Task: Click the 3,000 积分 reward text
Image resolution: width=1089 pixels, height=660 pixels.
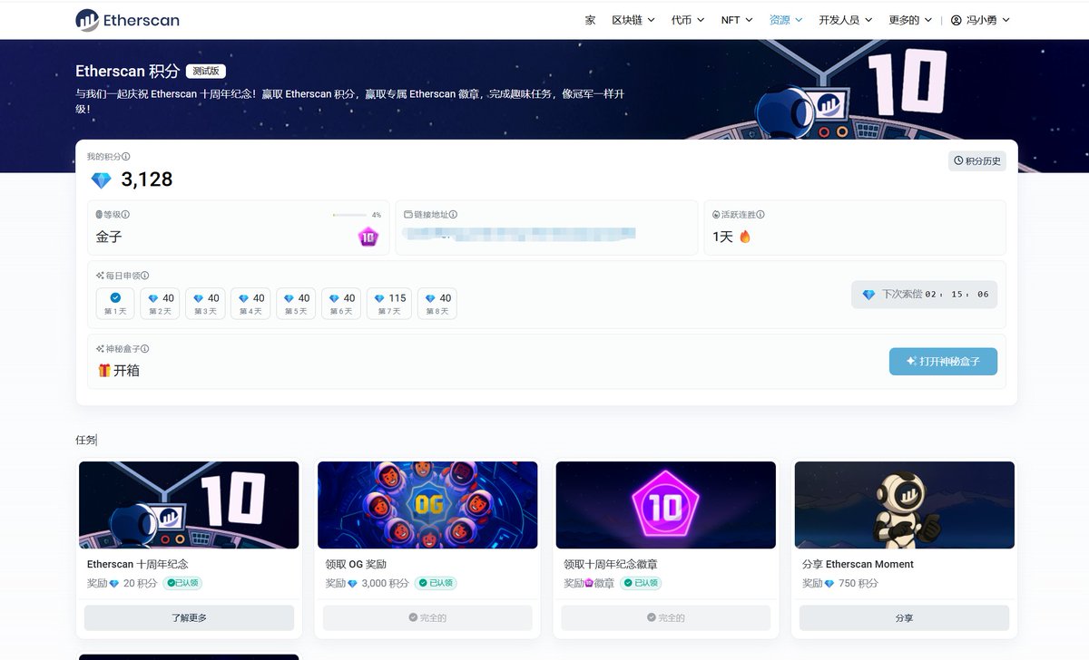Action: 385,584
